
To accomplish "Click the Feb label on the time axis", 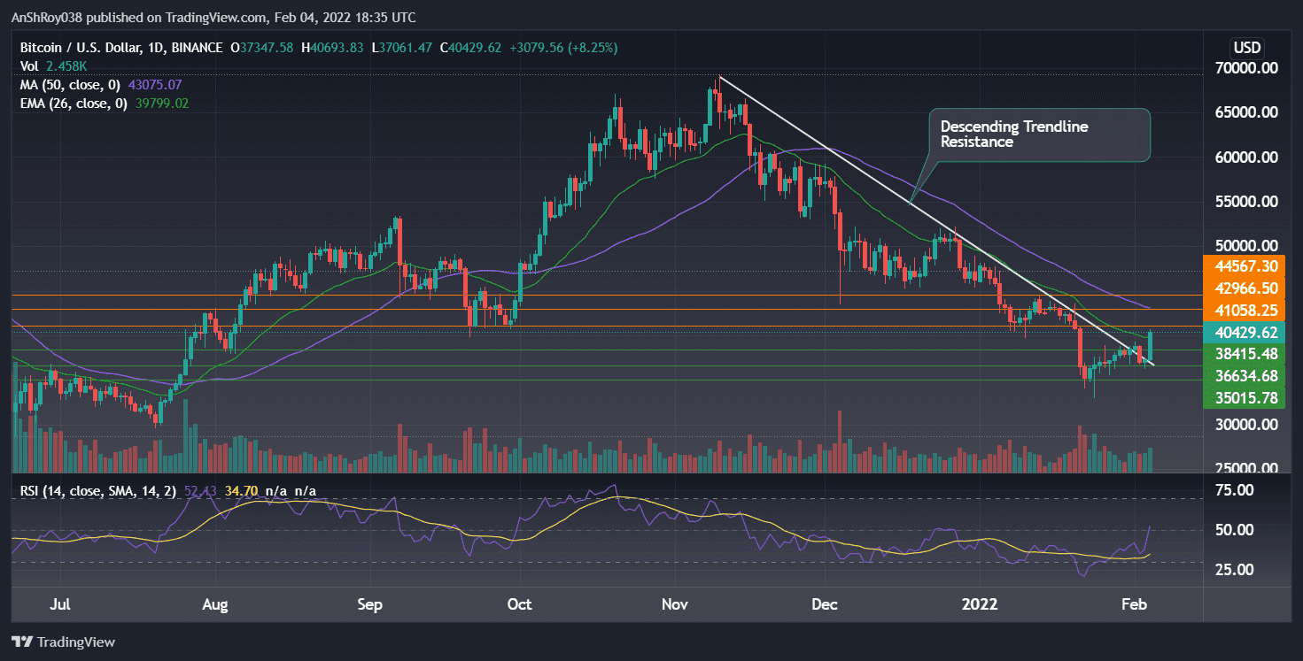I will tap(1135, 604).
